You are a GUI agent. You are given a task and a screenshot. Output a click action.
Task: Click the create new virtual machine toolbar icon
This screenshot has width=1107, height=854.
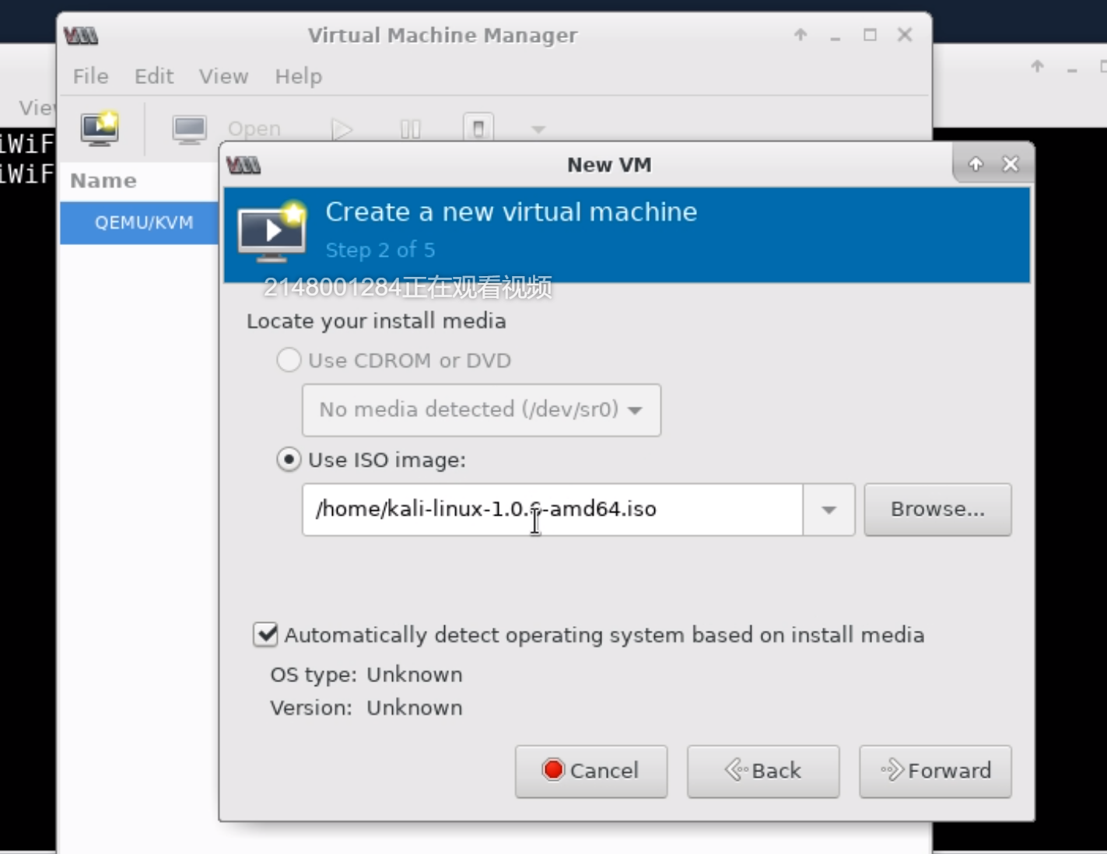point(100,128)
